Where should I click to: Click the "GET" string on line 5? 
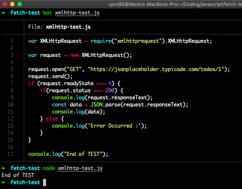[74, 69]
